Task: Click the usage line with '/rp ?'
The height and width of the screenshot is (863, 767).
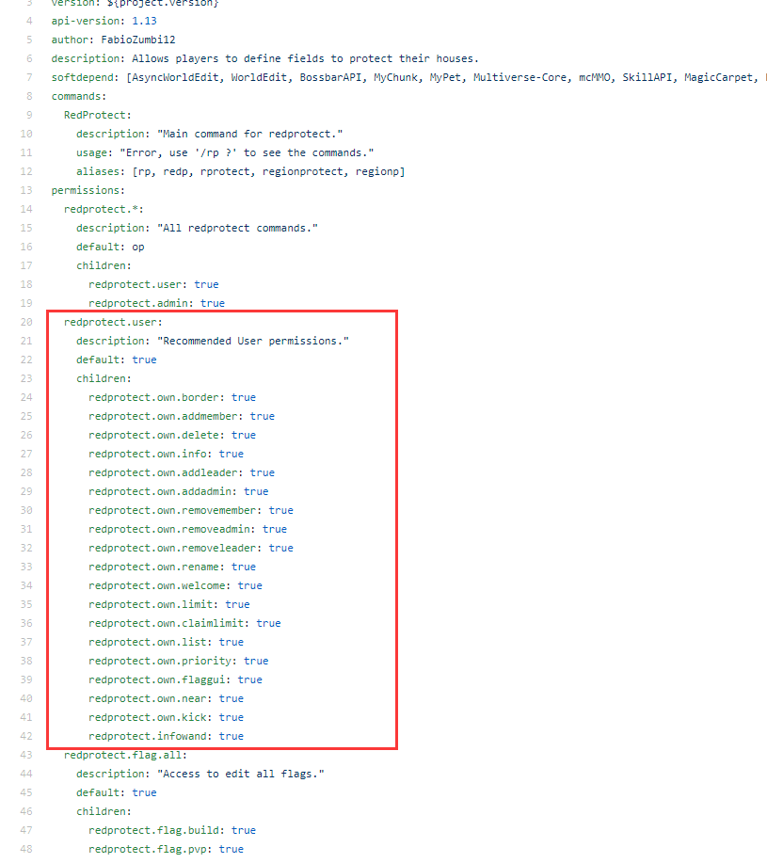Action: coord(225,152)
